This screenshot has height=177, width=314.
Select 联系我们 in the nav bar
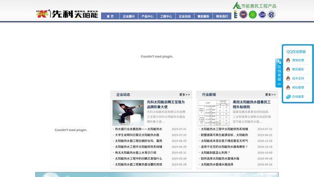[x=222, y=16]
